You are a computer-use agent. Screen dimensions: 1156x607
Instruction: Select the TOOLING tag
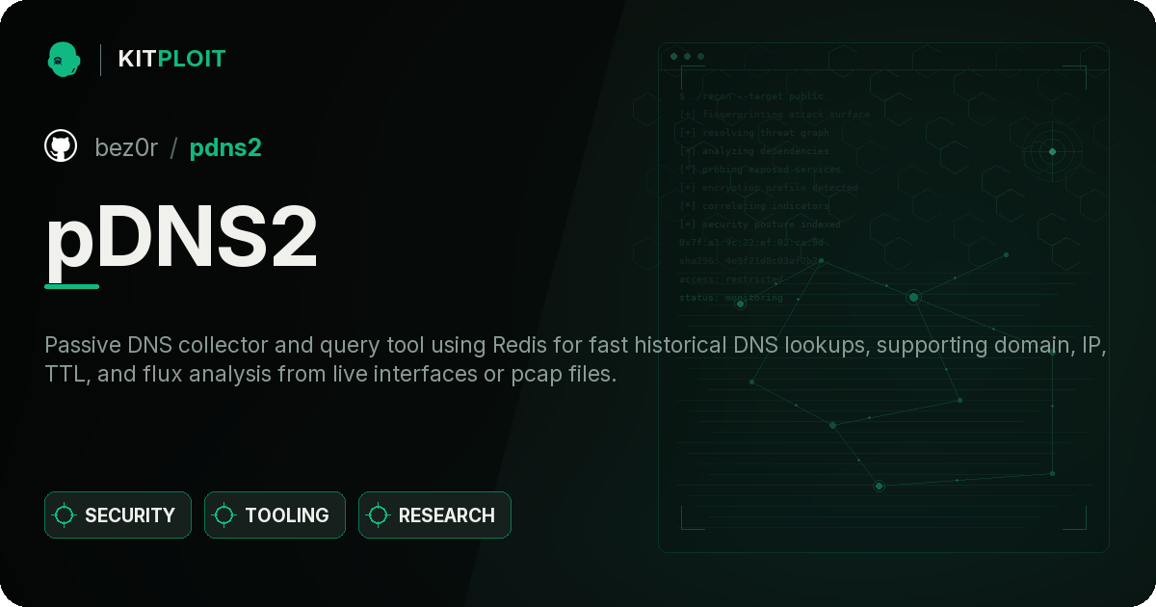tap(275, 515)
